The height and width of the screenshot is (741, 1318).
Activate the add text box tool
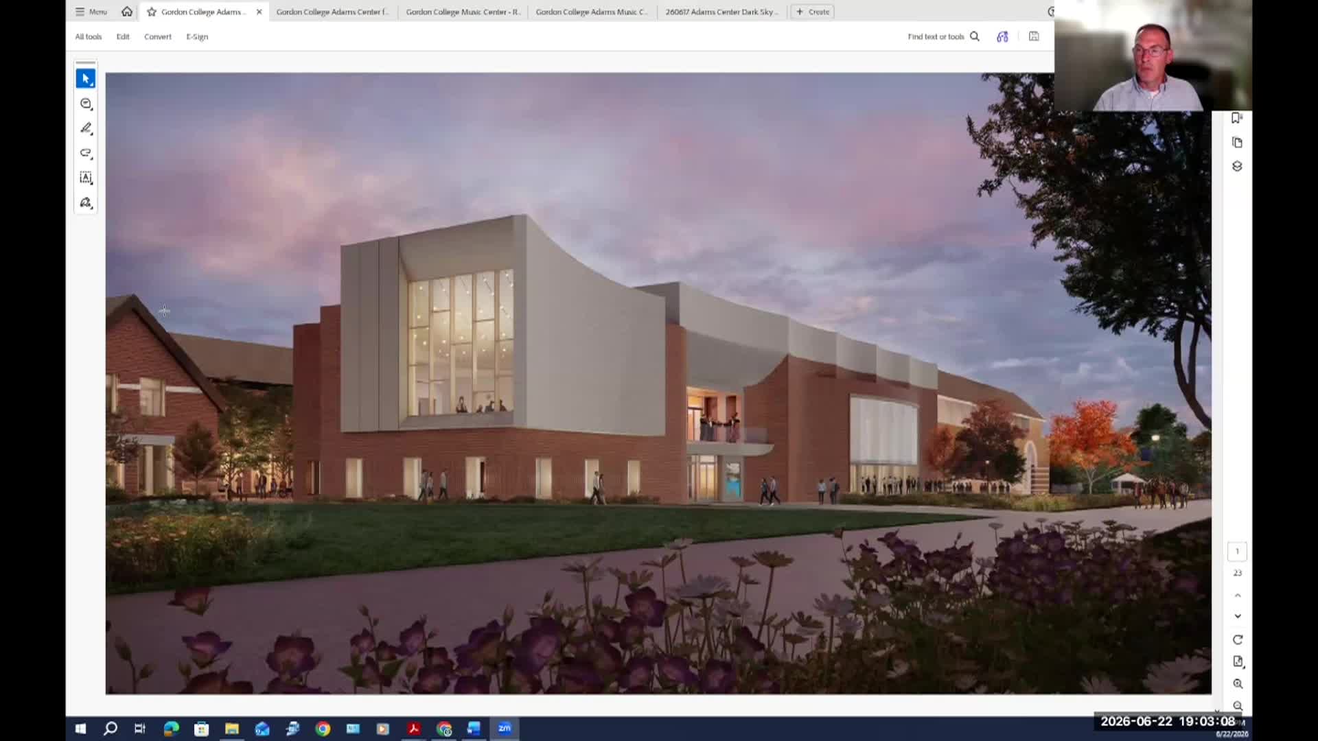click(86, 178)
